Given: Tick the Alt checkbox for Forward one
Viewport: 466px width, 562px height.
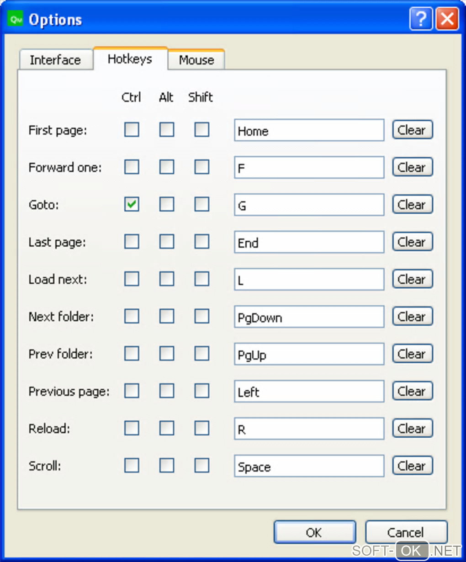Looking at the screenshot, I should [167, 167].
